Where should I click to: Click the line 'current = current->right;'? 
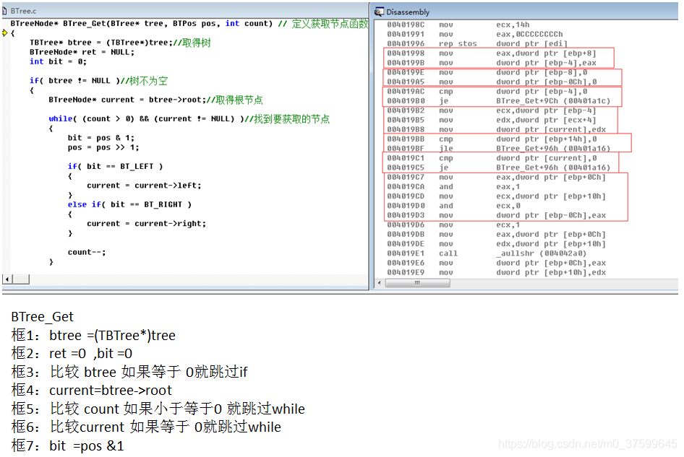tap(146, 224)
